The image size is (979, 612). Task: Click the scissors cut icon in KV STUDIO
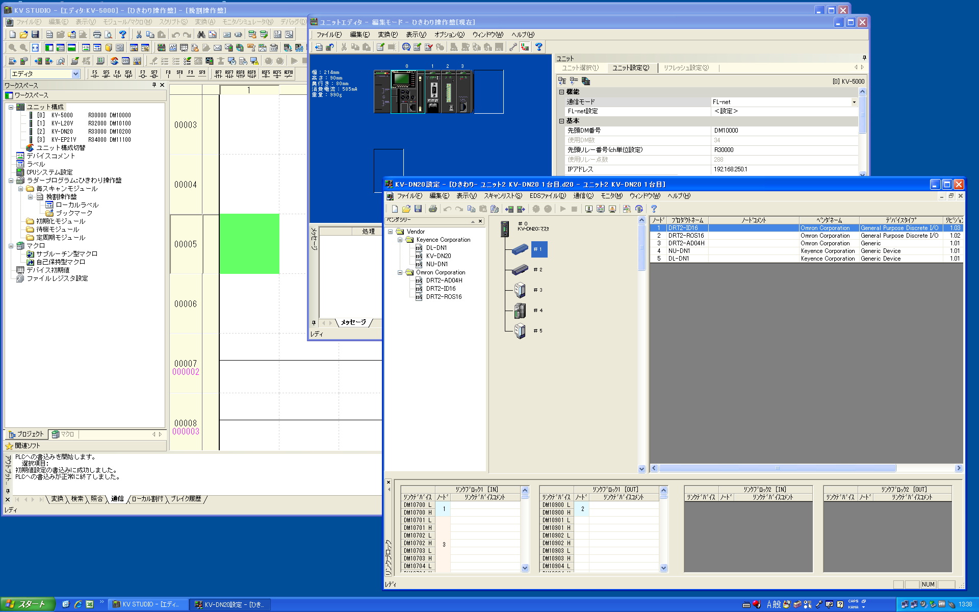(139, 35)
